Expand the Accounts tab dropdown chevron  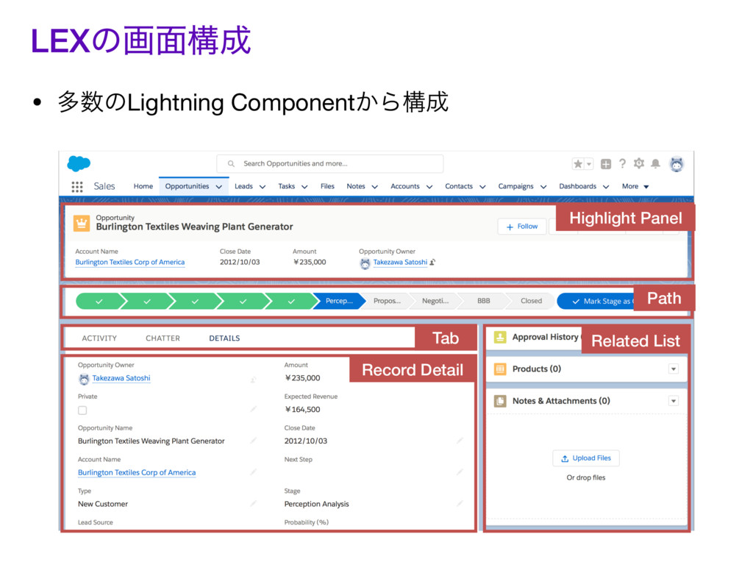429,187
